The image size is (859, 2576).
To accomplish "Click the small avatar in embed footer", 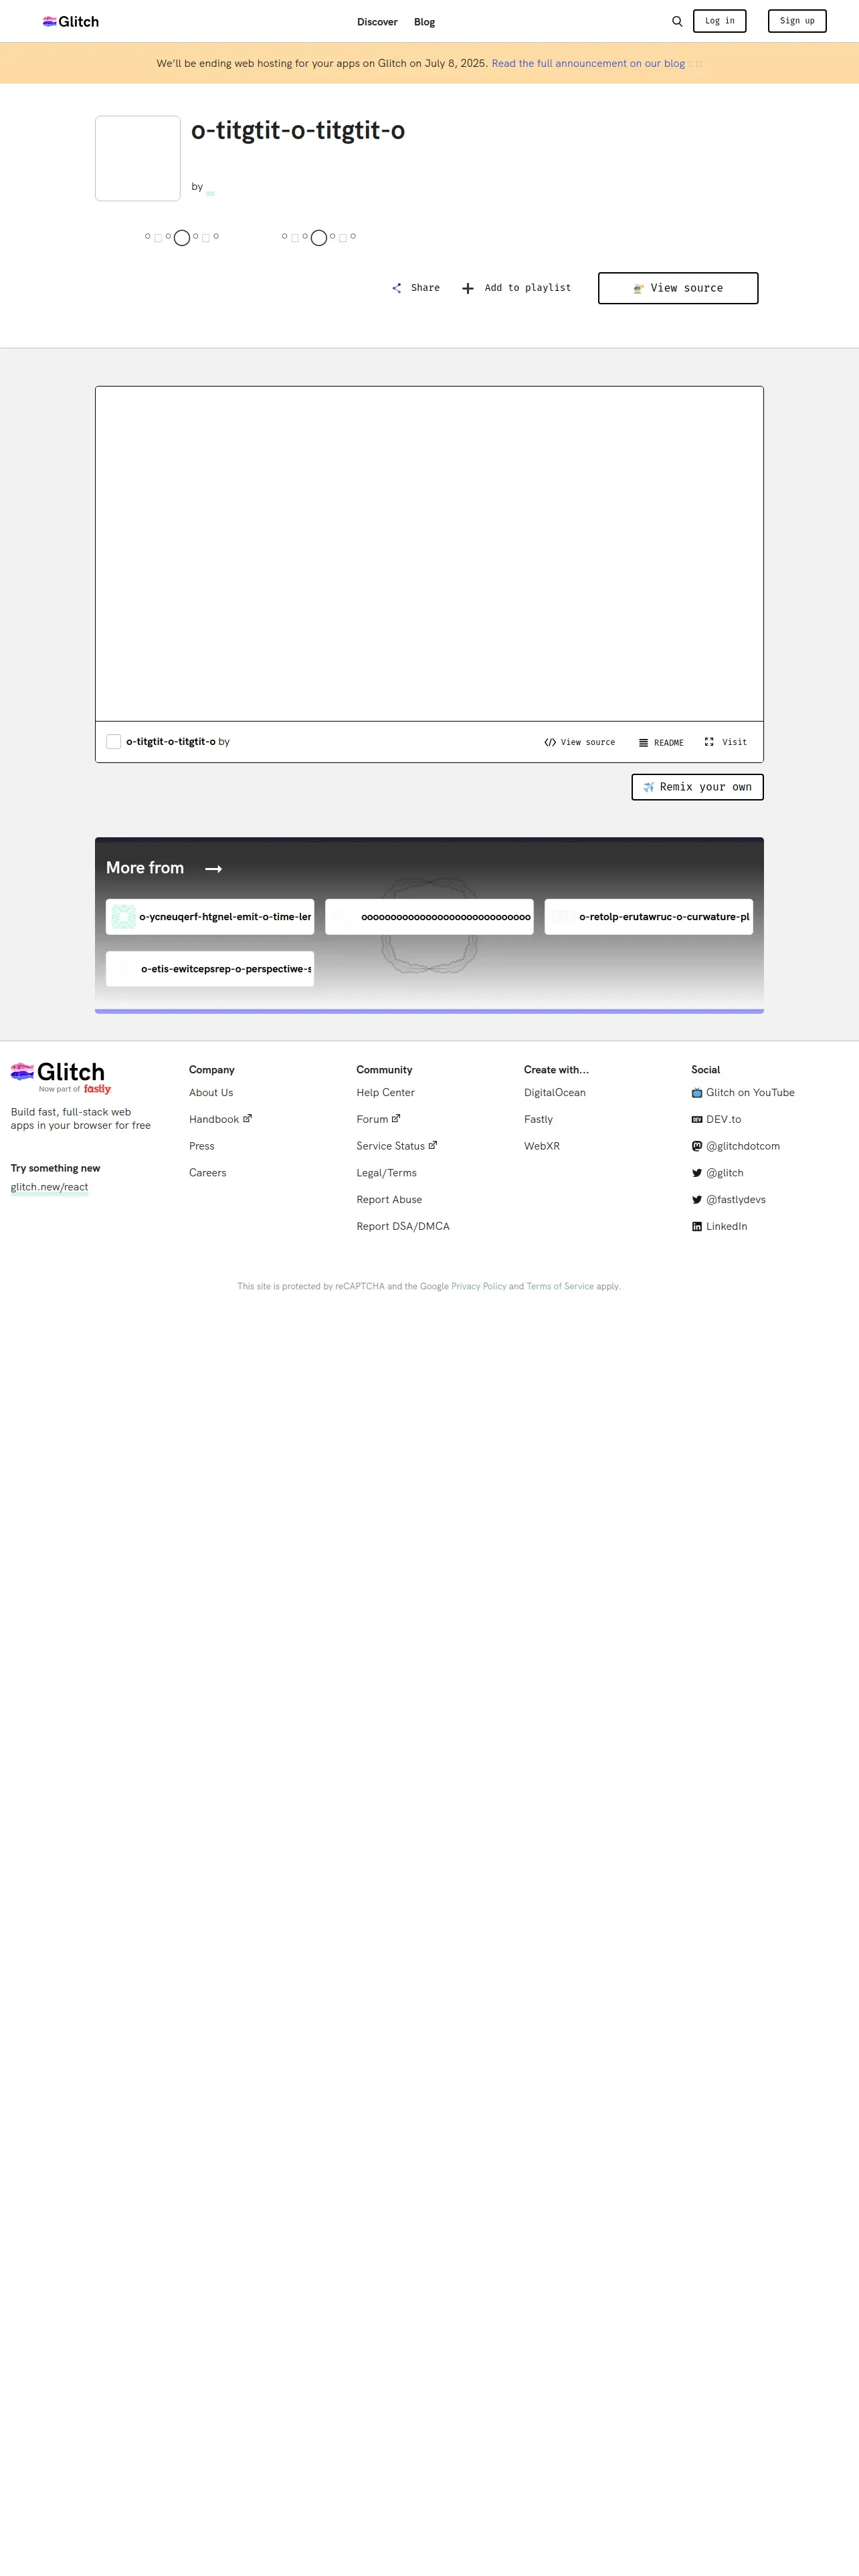I will 114,742.
